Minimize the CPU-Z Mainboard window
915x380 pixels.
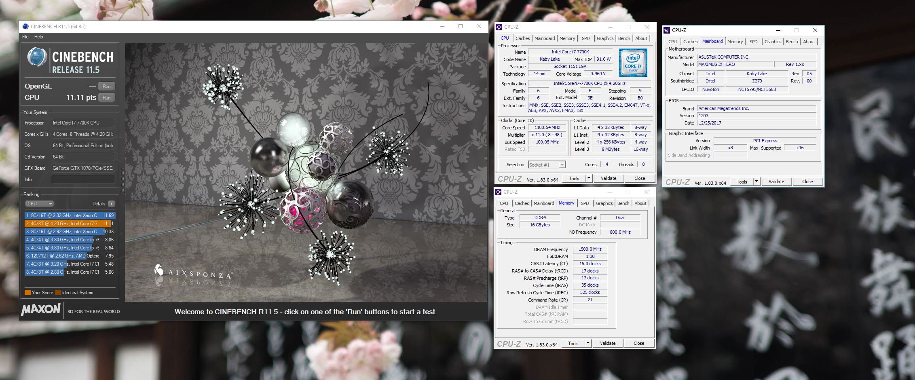pyautogui.click(x=778, y=30)
